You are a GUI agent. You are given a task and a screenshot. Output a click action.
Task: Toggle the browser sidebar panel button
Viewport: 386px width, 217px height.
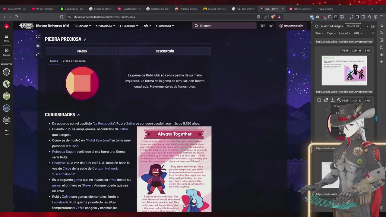[x=357, y=17]
